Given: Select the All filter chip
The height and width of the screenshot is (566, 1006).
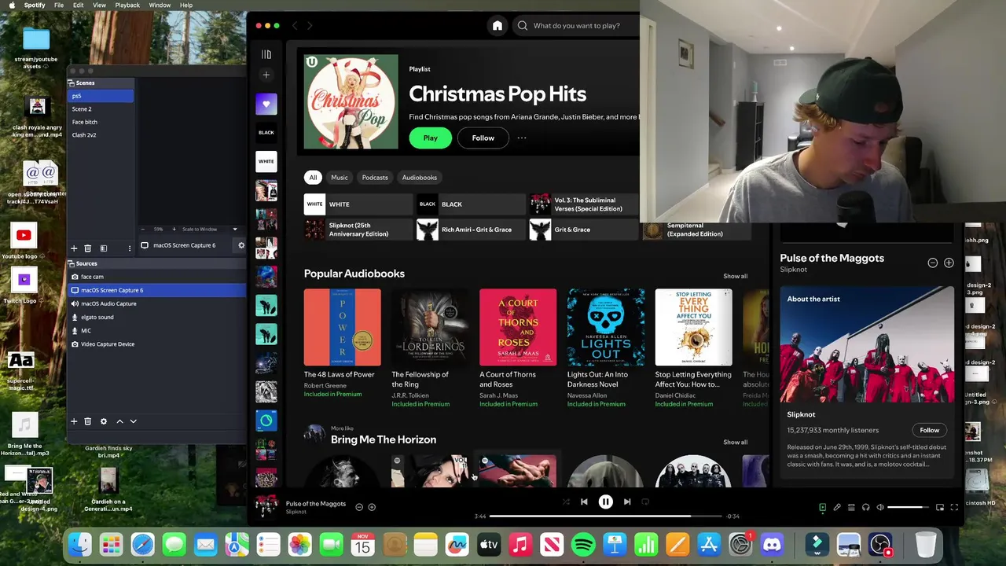Looking at the screenshot, I should pyautogui.click(x=313, y=178).
